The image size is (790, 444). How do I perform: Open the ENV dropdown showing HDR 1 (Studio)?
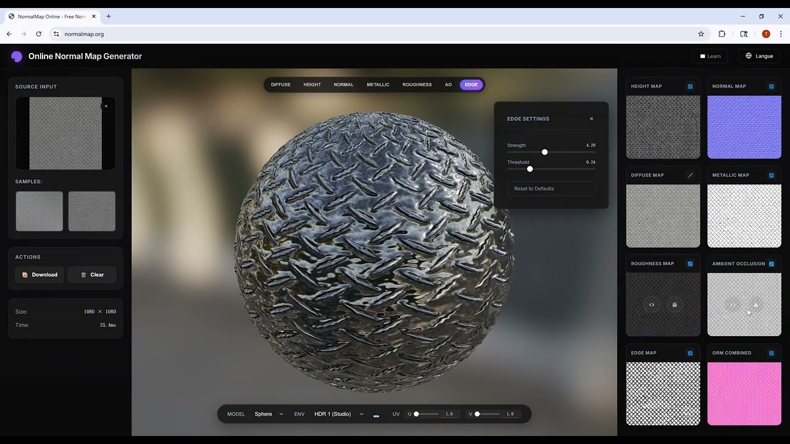339,414
